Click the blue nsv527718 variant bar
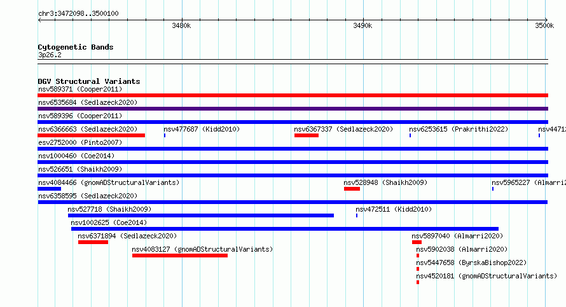This screenshot has width=566, height=307. pyautogui.click(x=201, y=215)
